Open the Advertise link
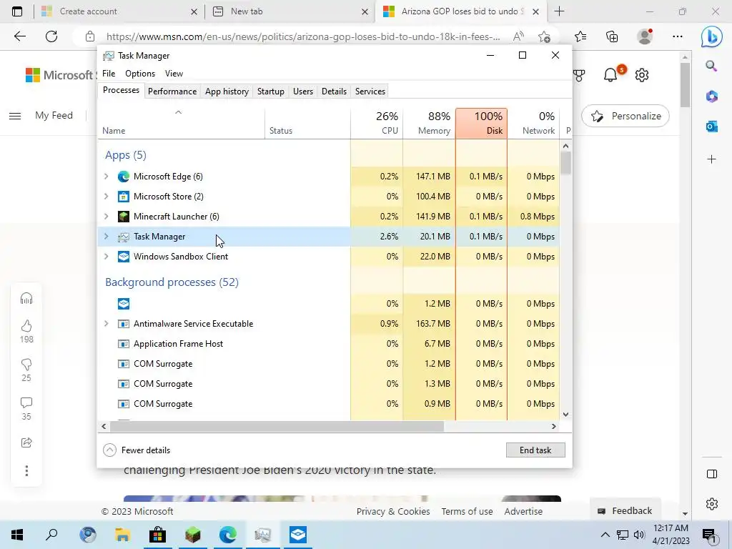The image size is (732, 549). click(x=523, y=512)
